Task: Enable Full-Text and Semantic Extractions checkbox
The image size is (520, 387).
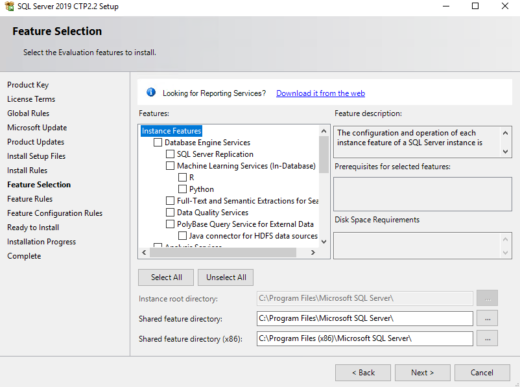Action: (170, 200)
